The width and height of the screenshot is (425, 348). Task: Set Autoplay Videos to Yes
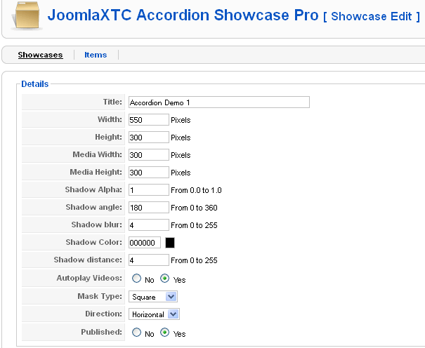pyautogui.click(x=164, y=279)
